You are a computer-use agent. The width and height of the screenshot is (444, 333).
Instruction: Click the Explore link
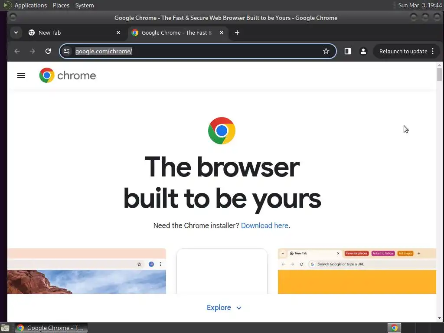pyautogui.click(x=219, y=307)
